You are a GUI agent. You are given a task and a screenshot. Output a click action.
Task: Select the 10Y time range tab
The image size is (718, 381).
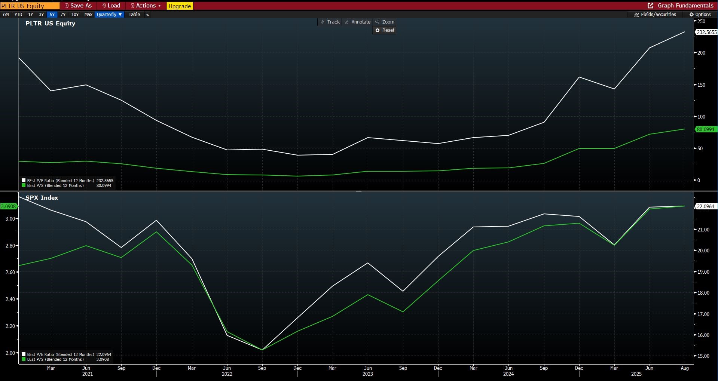(75, 15)
